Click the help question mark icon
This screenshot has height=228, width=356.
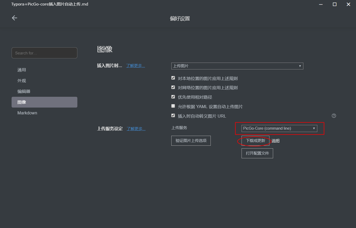(x=334, y=116)
